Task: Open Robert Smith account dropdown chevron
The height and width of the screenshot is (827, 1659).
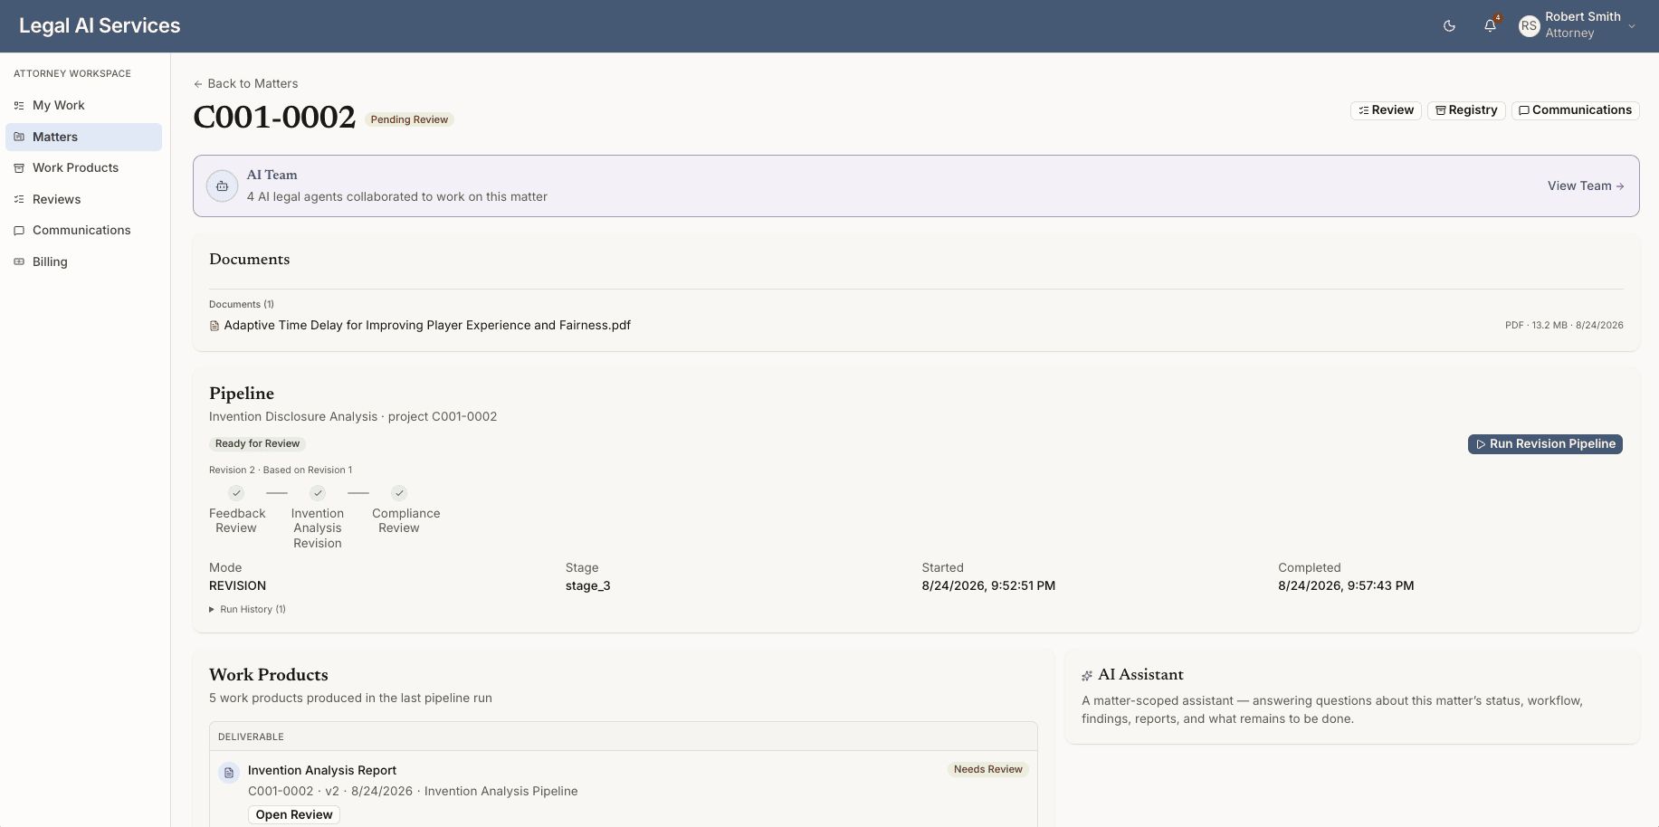Action: tap(1632, 26)
